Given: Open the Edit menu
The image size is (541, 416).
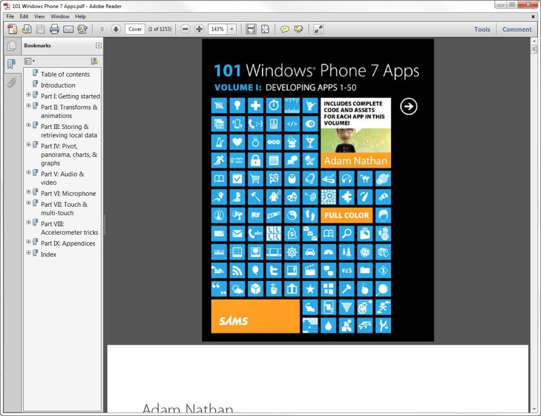Looking at the screenshot, I should (24, 16).
